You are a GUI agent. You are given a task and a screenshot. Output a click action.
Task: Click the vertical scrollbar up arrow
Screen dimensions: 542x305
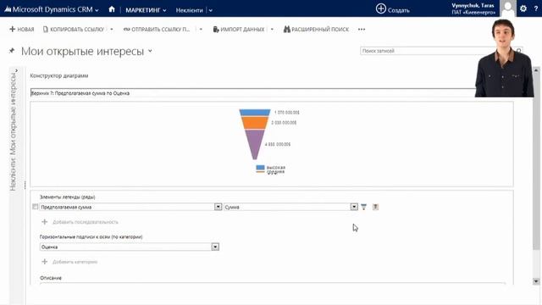[x=536, y=70]
